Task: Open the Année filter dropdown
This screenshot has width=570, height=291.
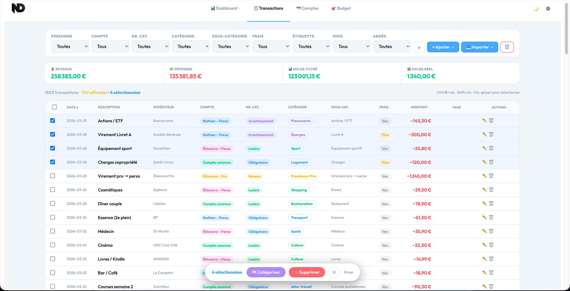Action: (392, 46)
